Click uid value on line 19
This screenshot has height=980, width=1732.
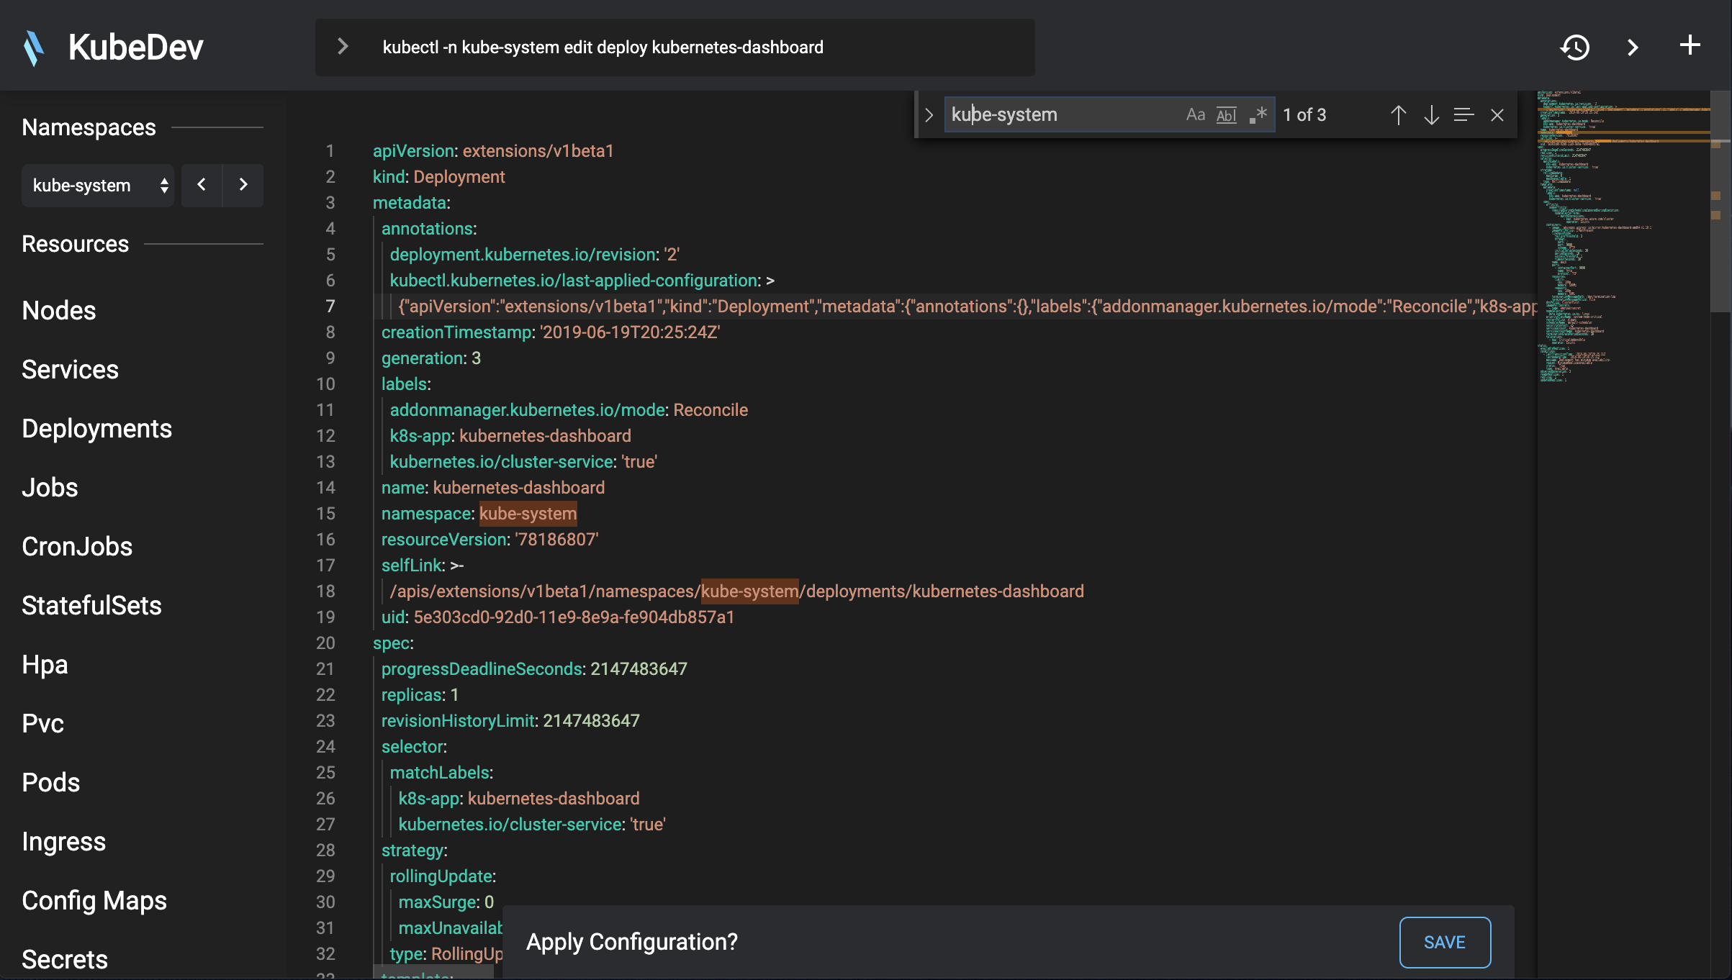coord(574,617)
